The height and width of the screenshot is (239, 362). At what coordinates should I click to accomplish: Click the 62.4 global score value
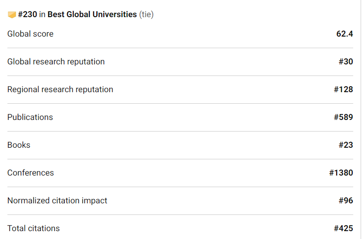click(344, 34)
